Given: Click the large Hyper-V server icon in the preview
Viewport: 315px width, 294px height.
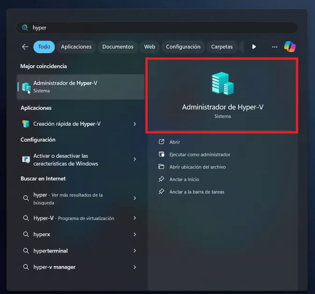Looking at the screenshot, I should pos(223,84).
